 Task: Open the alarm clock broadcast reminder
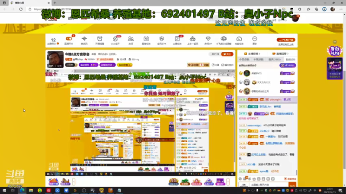point(100,39)
